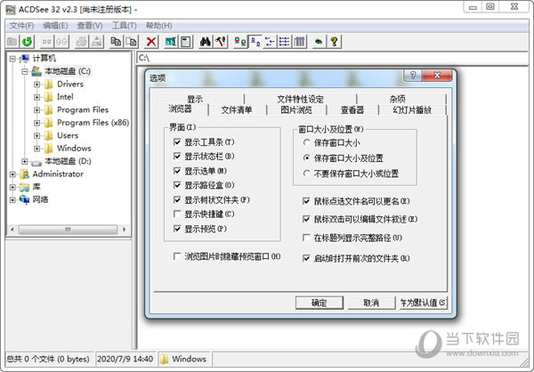Click the dialog's question mark help button

pos(413,76)
